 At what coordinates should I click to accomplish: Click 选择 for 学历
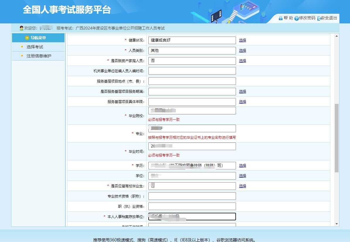coord(242,166)
